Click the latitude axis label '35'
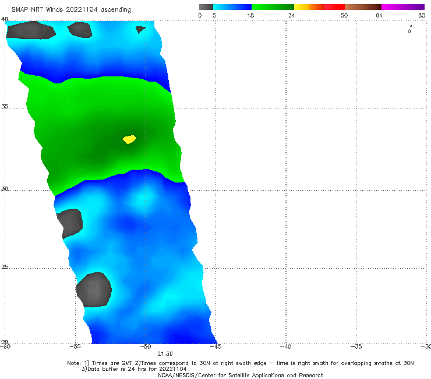This screenshot has height=379, width=431. (5, 106)
